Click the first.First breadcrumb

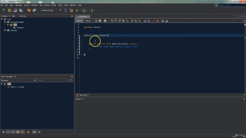tap(83, 95)
